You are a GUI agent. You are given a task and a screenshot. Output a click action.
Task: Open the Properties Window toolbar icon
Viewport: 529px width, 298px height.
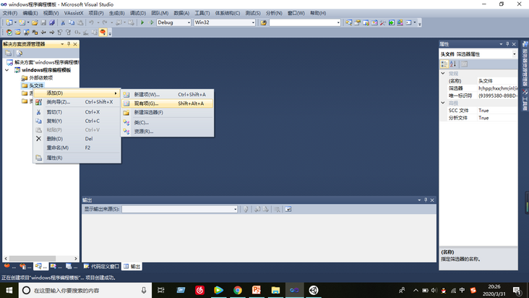click(x=357, y=22)
